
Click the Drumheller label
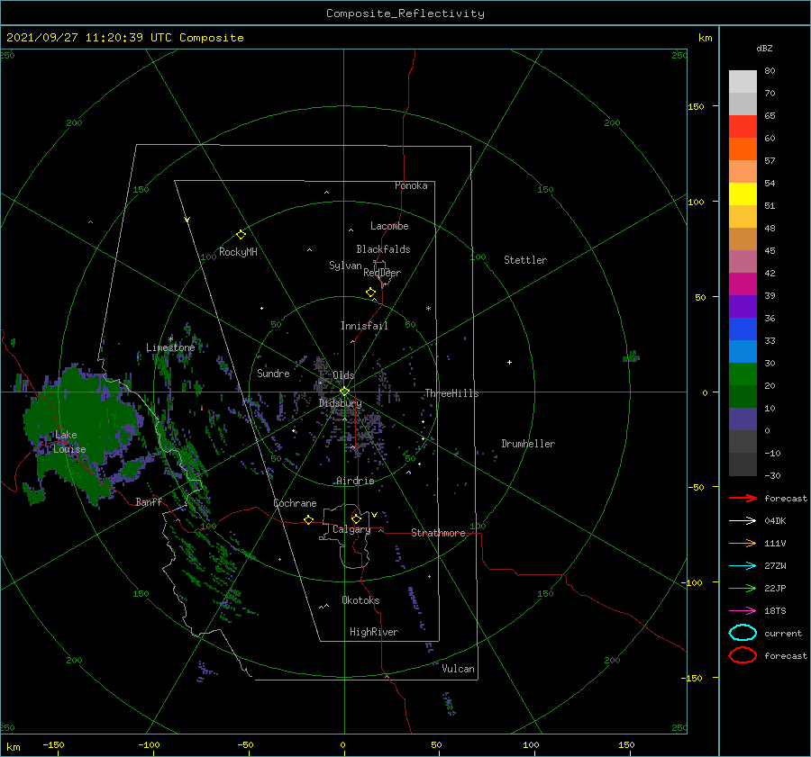click(528, 444)
